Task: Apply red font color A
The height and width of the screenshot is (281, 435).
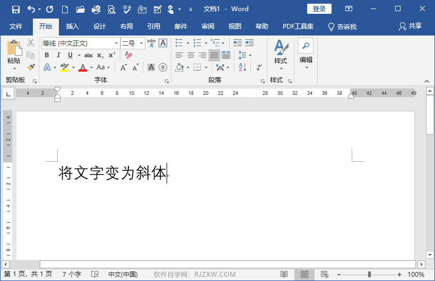Action: [x=83, y=67]
